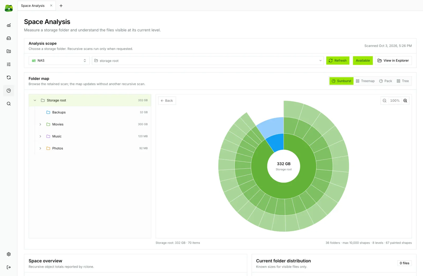The image size is (423, 276).
Task: Close the Space Analysis tab
Action: (51, 6)
